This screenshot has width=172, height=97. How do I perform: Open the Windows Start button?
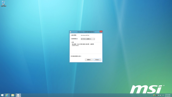pyautogui.click(x=2, y=95)
